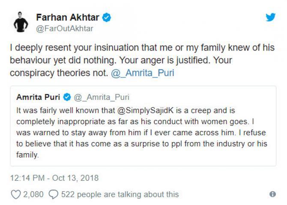Click Amrita Puri's verified badge
Screen dimensions: 287x205
click(67, 97)
